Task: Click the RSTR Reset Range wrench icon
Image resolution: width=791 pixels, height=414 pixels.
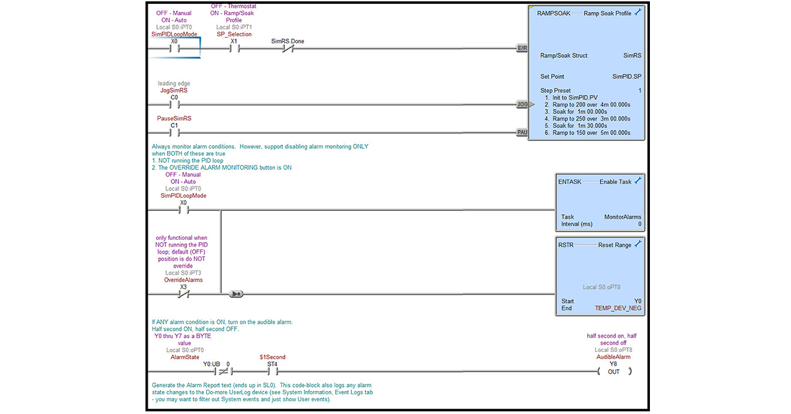Action: (637, 245)
